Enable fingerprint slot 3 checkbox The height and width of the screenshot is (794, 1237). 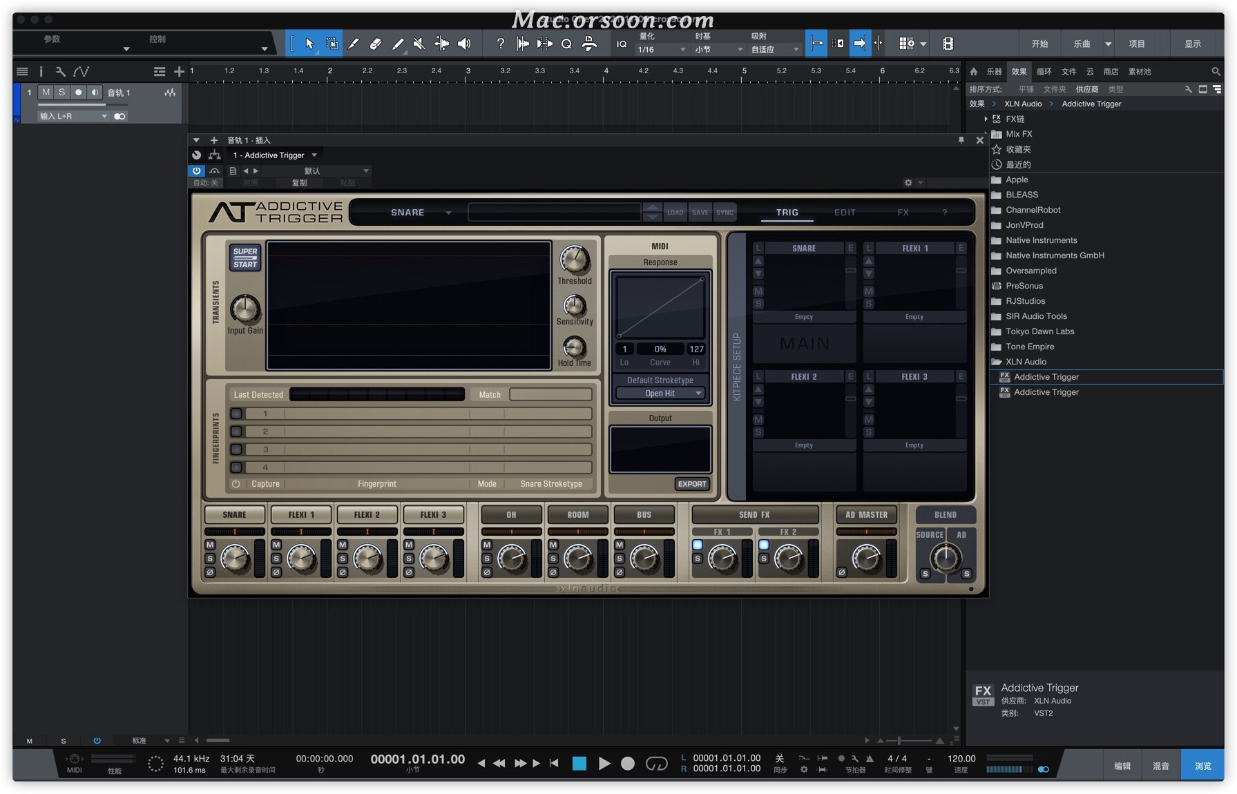pos(236,449)
